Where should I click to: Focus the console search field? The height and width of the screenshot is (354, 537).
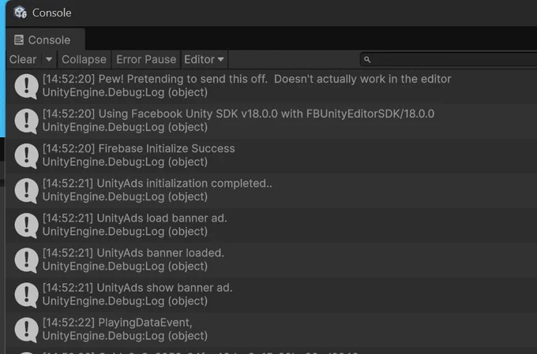click(x=449, y=59)
